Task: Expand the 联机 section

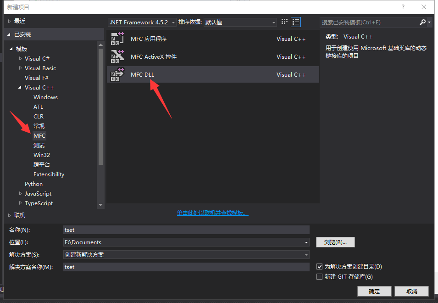Action: coord(9,215)
